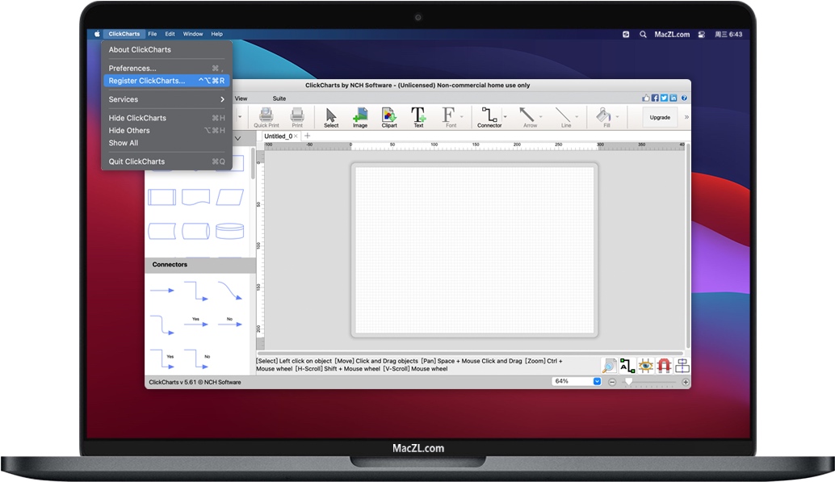Toggle grid visibility eye icon

(x=645, y=366)
